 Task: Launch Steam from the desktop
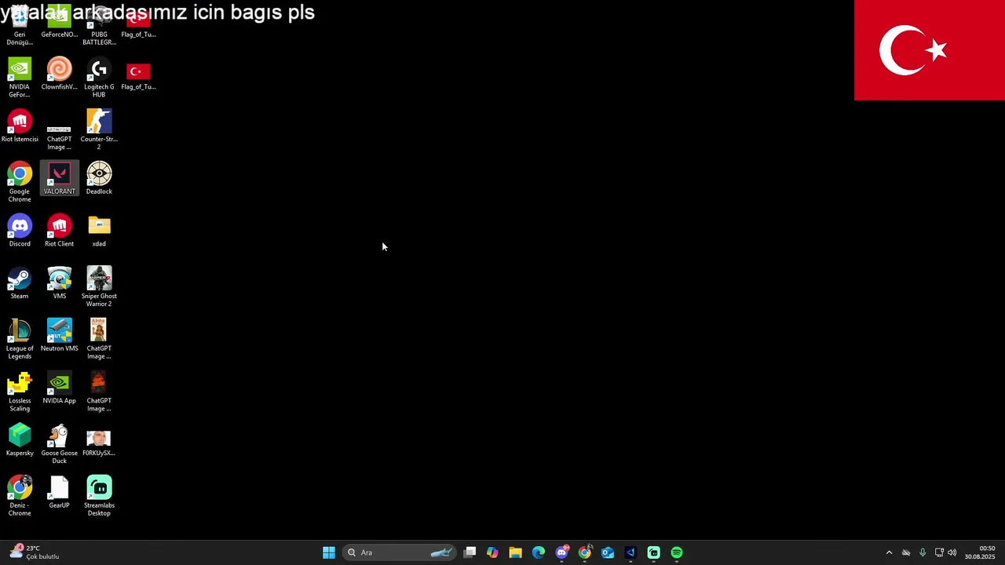coord(20,283)
